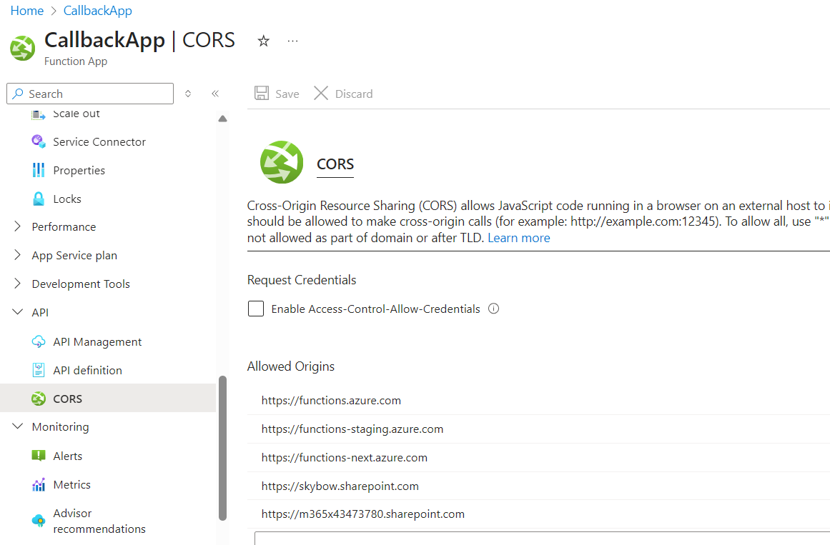830x545 pixels.
Task: Go to Home breadcrumb link
Action: 26,11
